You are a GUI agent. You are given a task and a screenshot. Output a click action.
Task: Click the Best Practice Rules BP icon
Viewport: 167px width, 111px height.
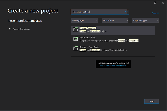tap(75, 39)
